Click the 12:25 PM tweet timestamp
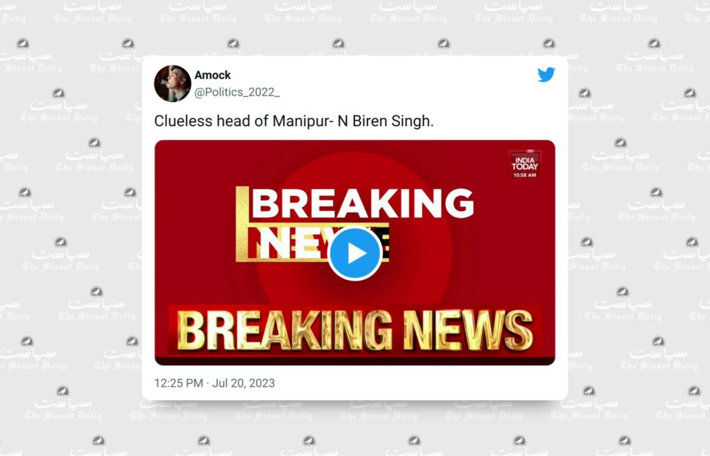Image resolution: width=710 pixels, height=456 pixels. pos(178,383)
